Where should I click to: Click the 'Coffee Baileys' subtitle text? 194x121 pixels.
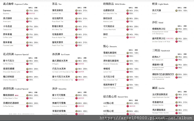(x=8, y=106)
